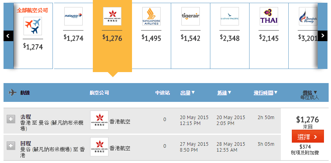
Task: Expand the 回程 return flight details
Action: tap(11, 145)
